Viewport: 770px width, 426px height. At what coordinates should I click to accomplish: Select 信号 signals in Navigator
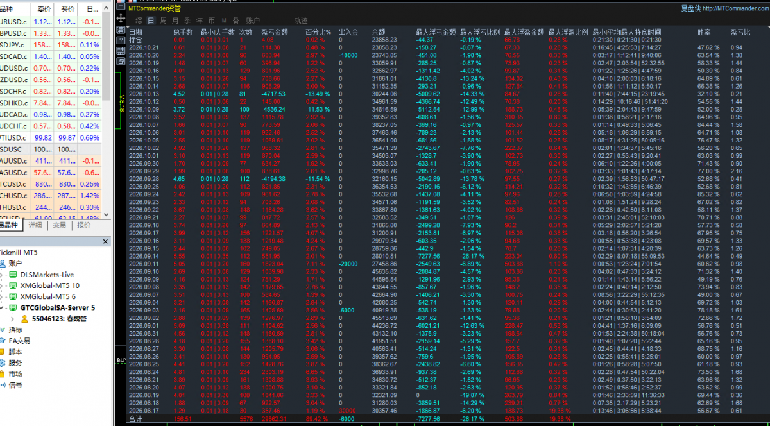click(15, 385)
